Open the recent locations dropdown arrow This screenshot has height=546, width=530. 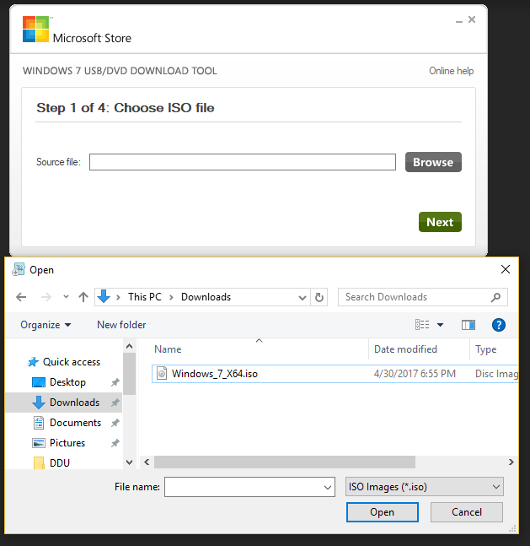[x=66, y=297]
